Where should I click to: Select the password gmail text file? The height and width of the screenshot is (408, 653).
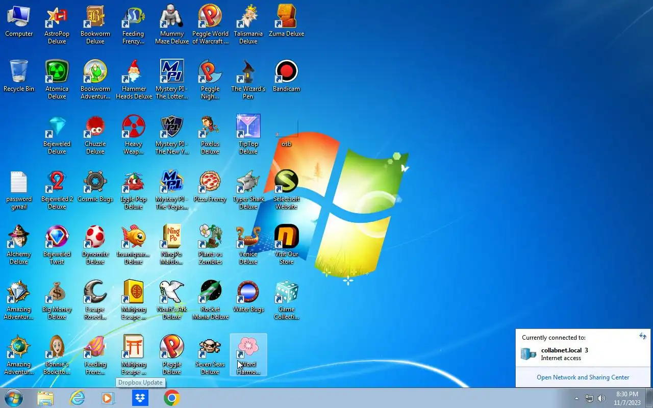click(19, 190)
